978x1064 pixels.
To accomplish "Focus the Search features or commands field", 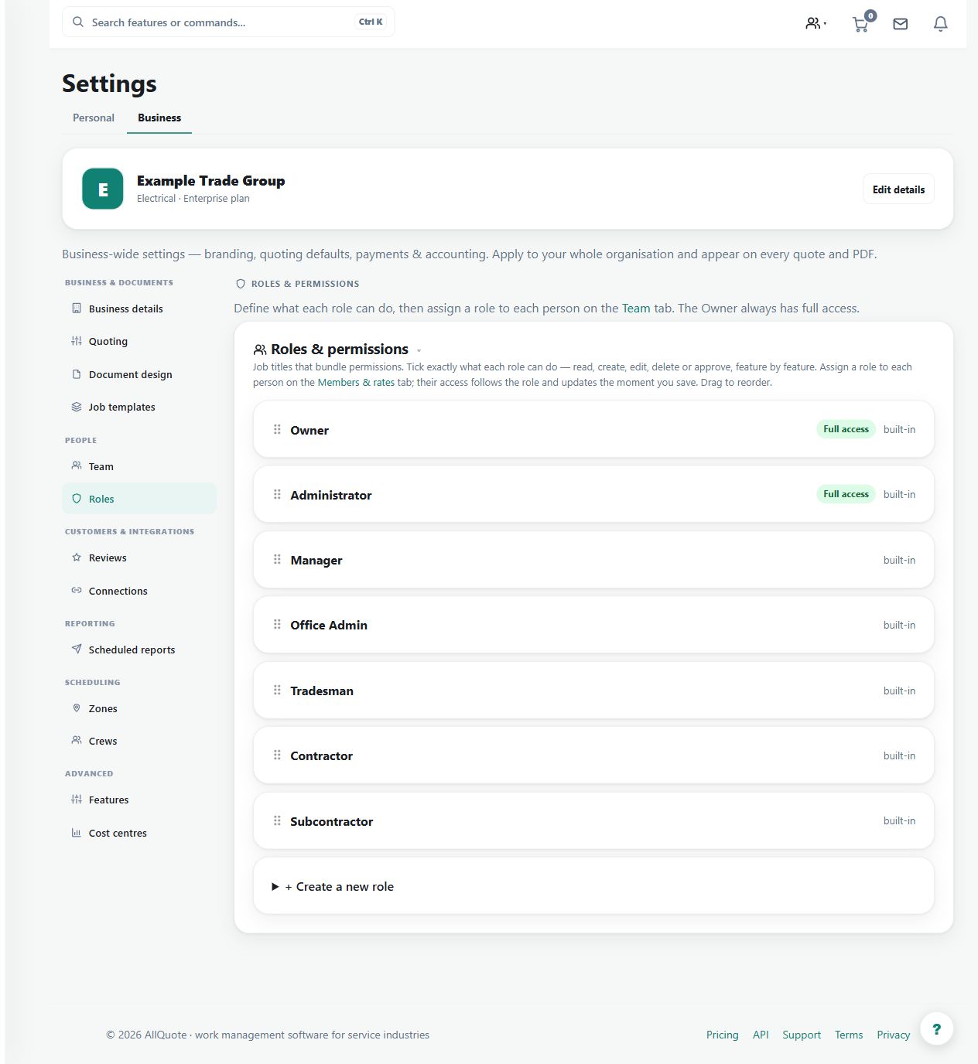I will [x=228, y=22].
